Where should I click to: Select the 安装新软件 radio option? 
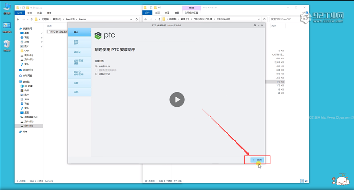click(x=96, y=66)
